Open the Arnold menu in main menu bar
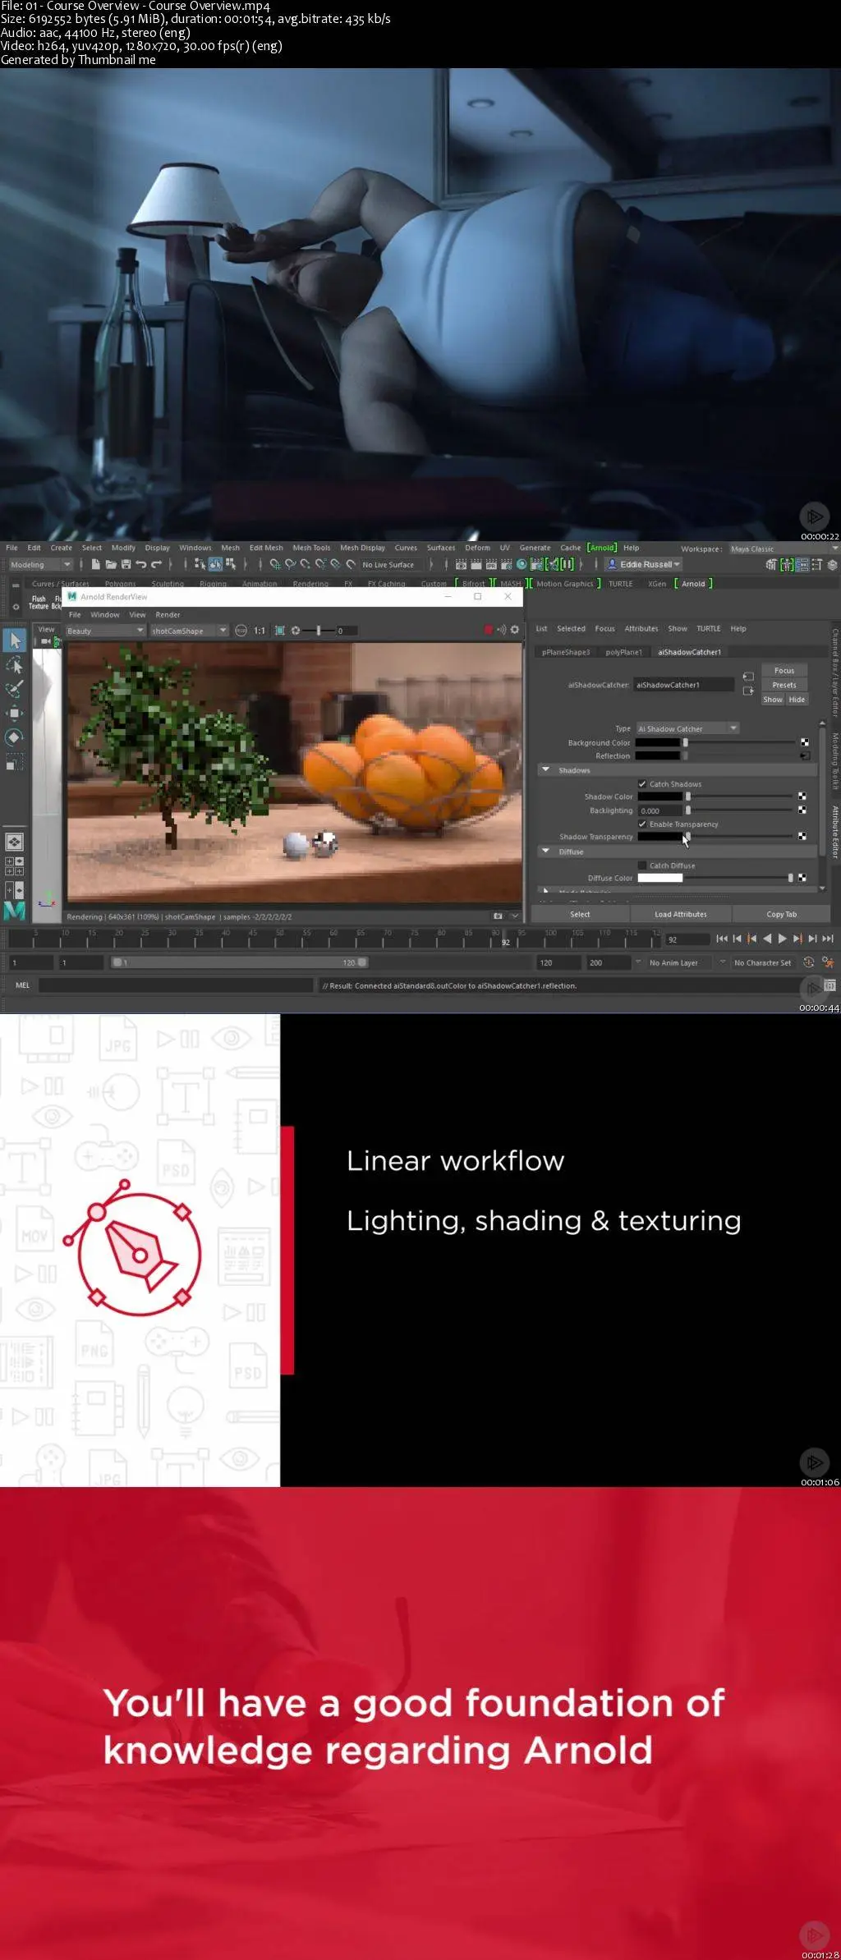Image resolution: width=841 pixels, height=1960 pixels. click(602, 548)
